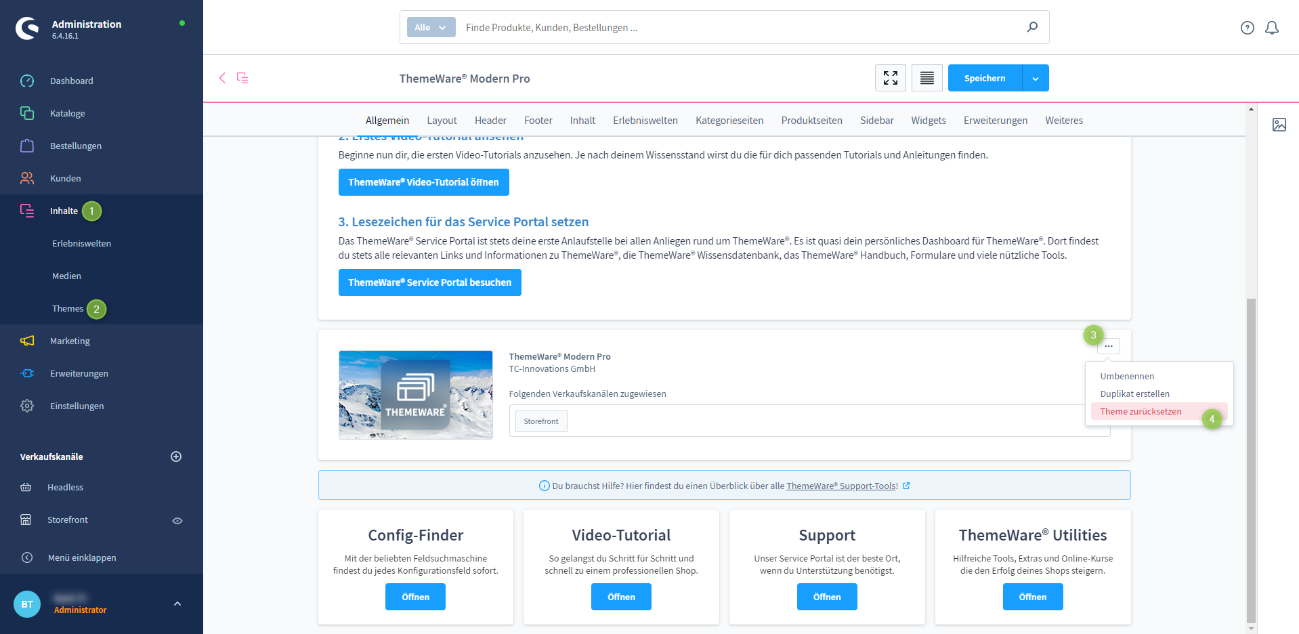
Task: Click the BT user avatar
Action: (x=27, y=604)
